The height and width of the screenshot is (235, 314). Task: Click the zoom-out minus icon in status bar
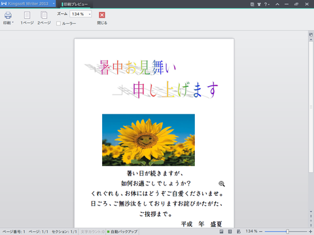[261, 232]
